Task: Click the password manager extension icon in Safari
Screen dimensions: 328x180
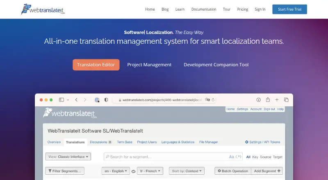Action: (97, 100)
